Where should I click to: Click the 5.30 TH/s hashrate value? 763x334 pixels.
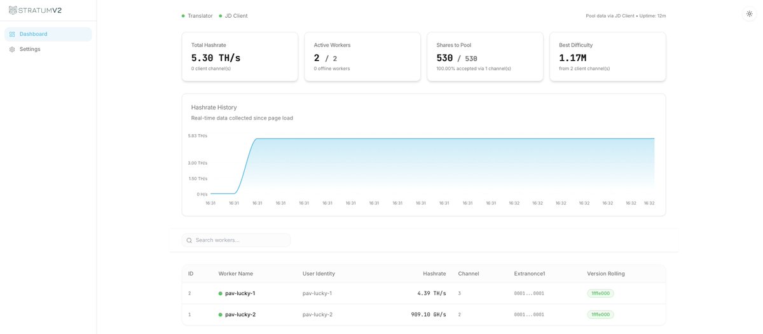(x=216, y=58)
